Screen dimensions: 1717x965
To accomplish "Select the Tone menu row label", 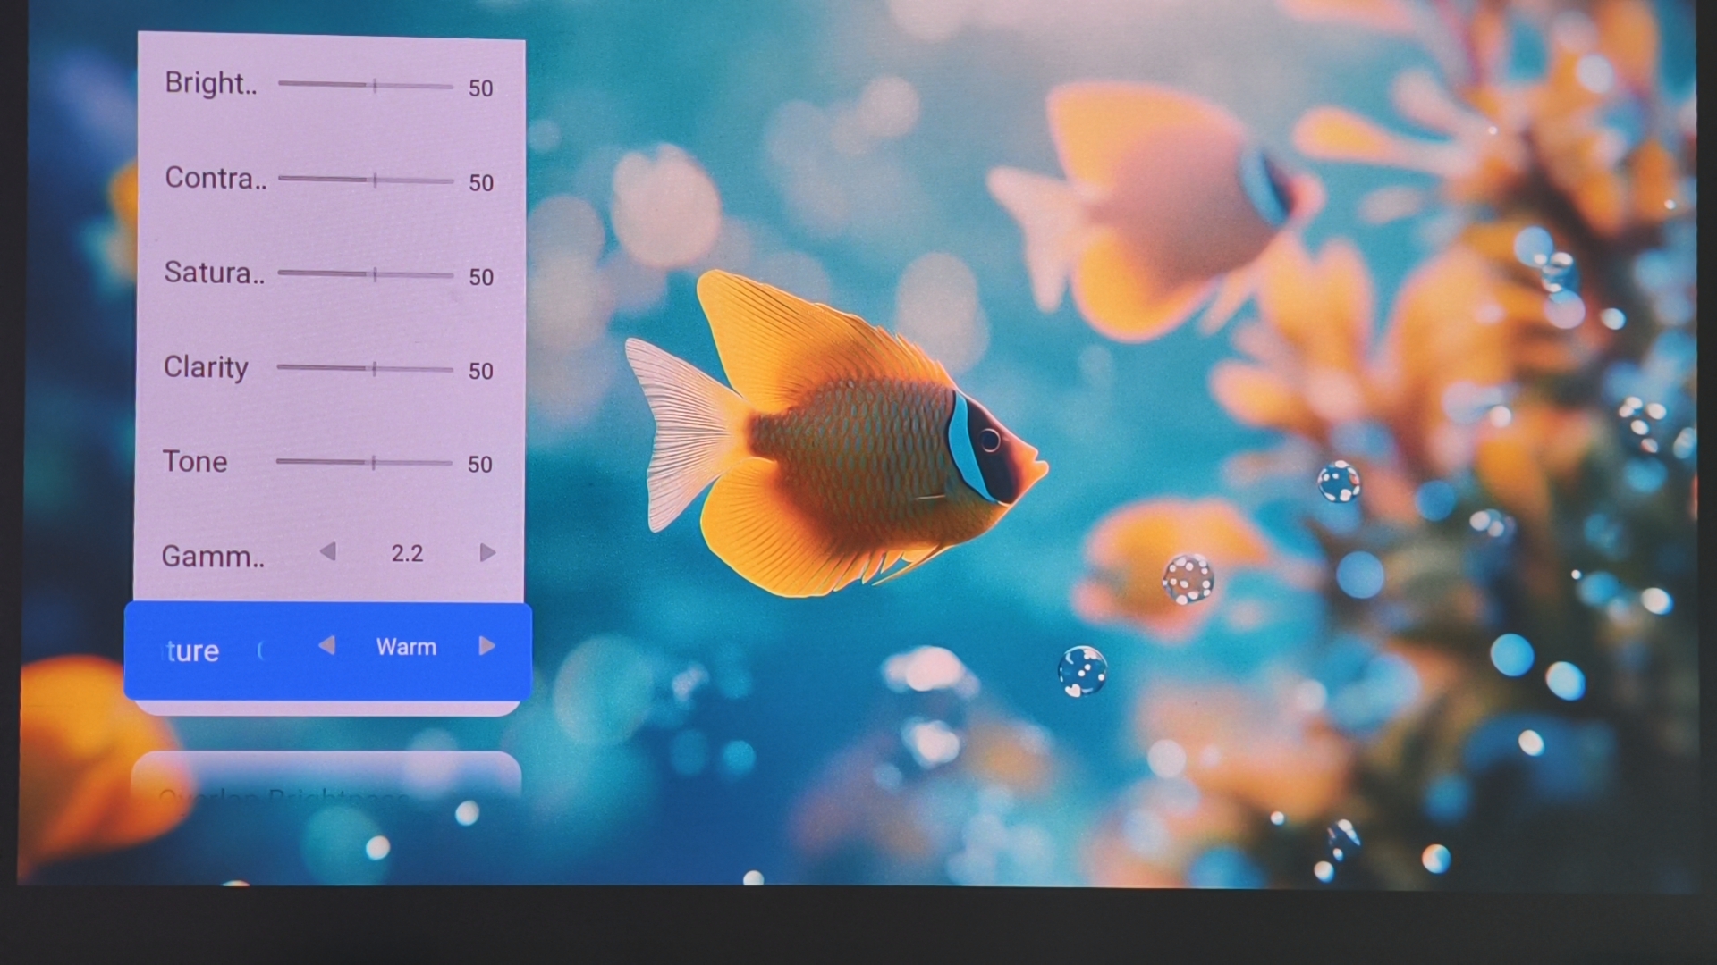I will click(x=195, y=462).
